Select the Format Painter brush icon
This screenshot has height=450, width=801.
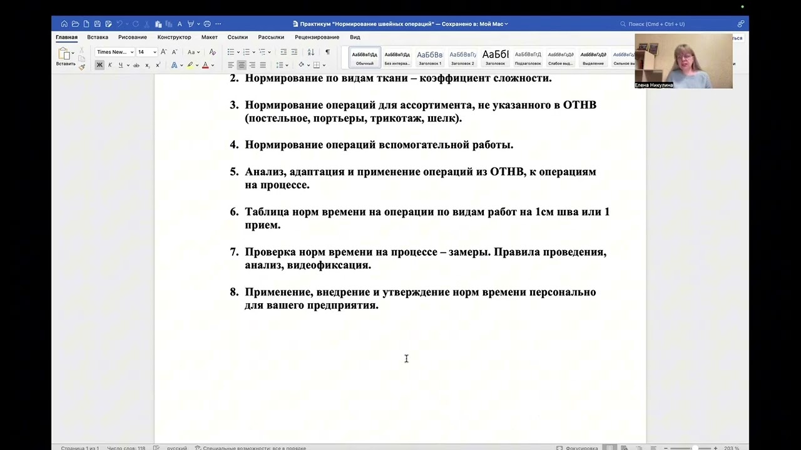(x=82, y=67)
